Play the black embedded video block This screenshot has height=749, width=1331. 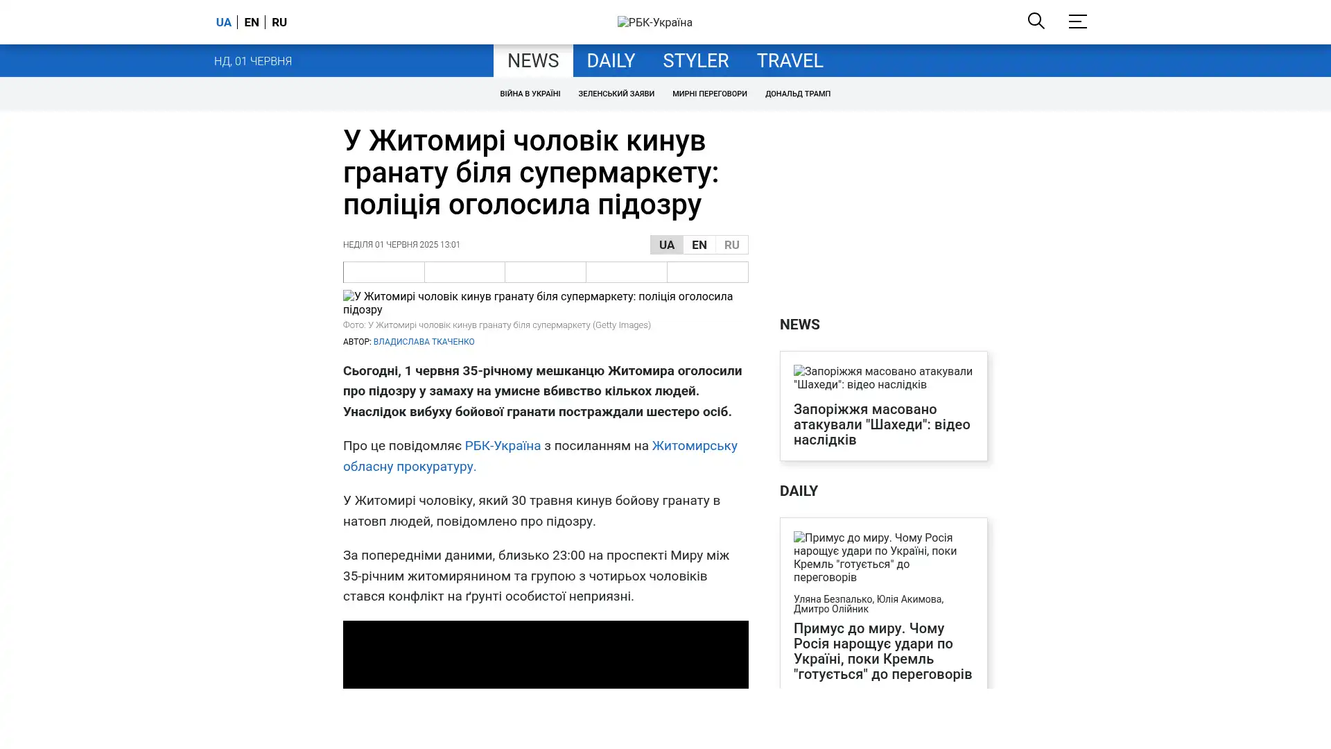point(545,654)
